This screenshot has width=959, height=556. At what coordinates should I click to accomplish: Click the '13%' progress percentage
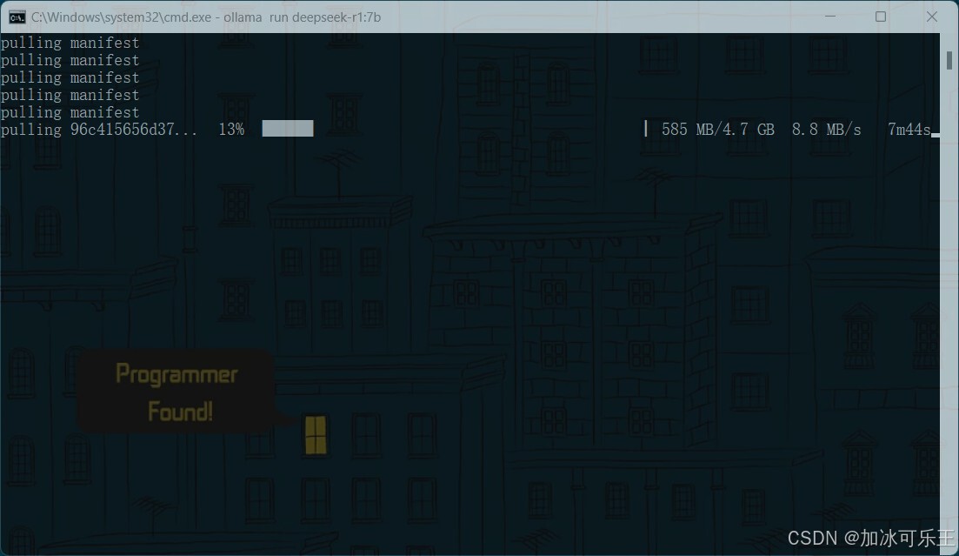coord(231,129)
